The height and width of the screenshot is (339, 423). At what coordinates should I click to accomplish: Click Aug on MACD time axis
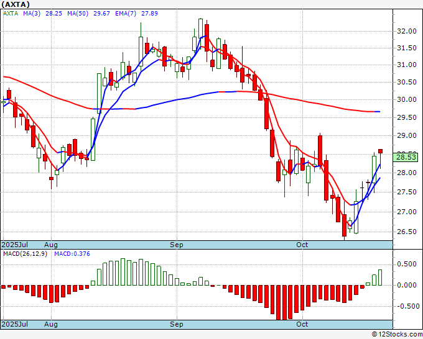[x=51, y=324]
